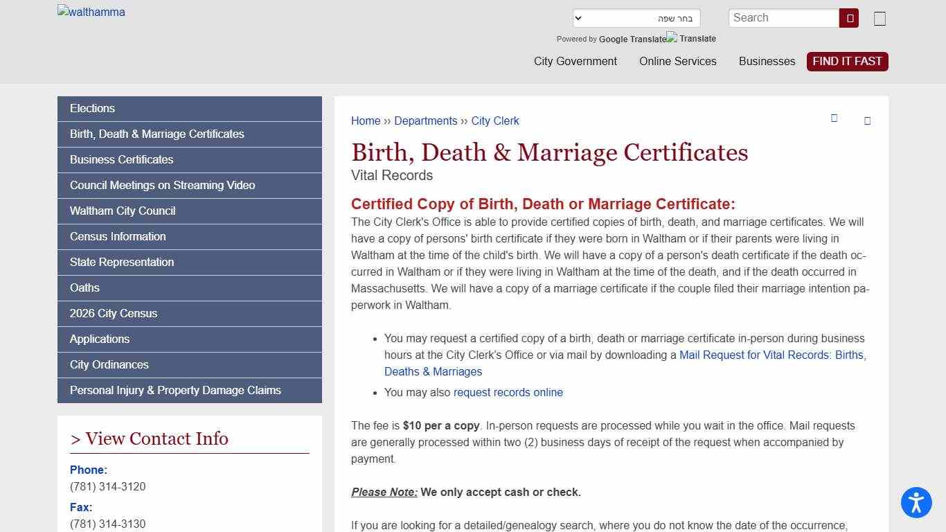Click the 'View Contact Info' link
946x532 pixels.
149,438
